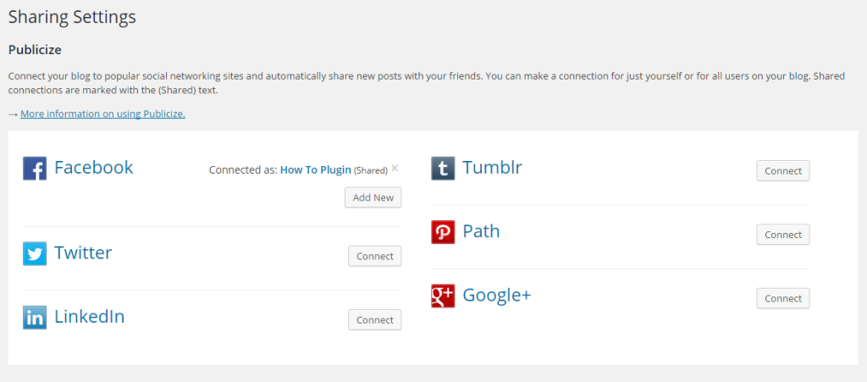Click the Path service red icon
The height and width of the screenshot is (382, 867).
coord(443,232)
